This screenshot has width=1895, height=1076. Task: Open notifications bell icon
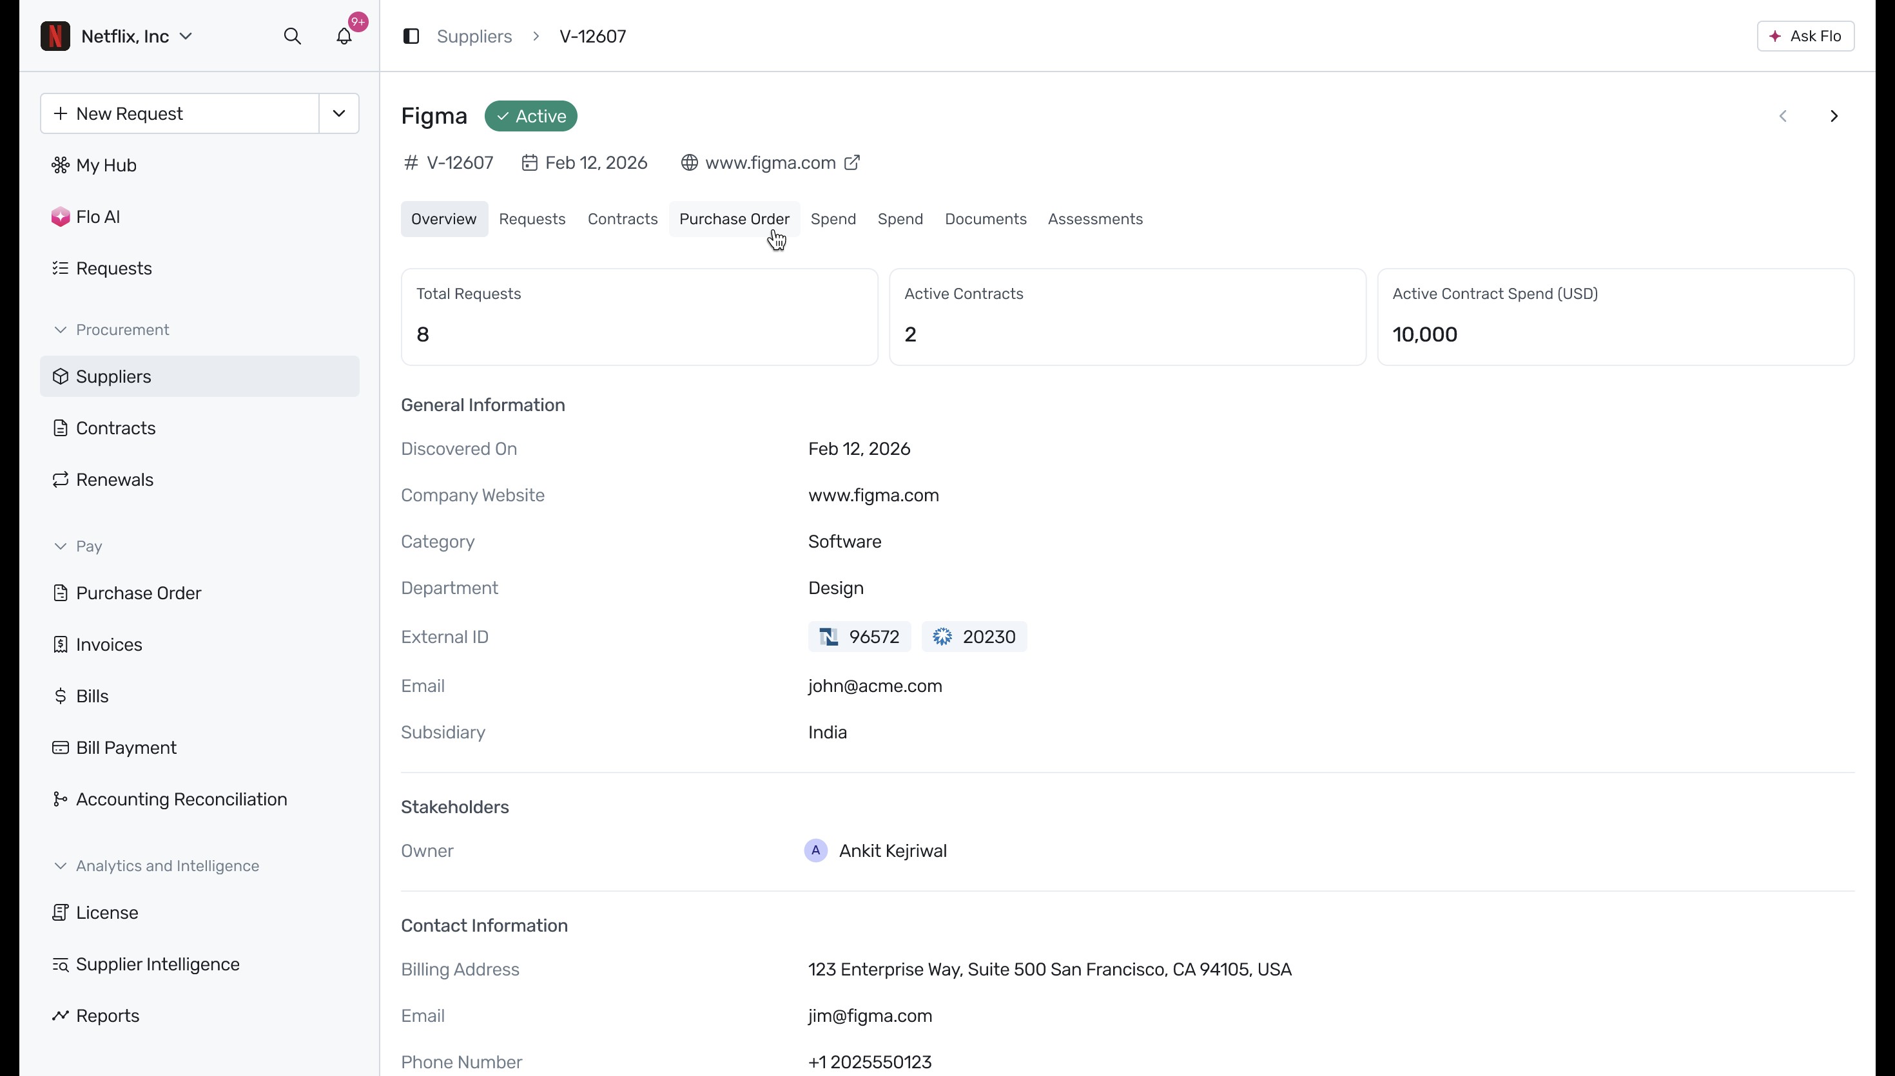pyautogui.click(x=344, y=36)
